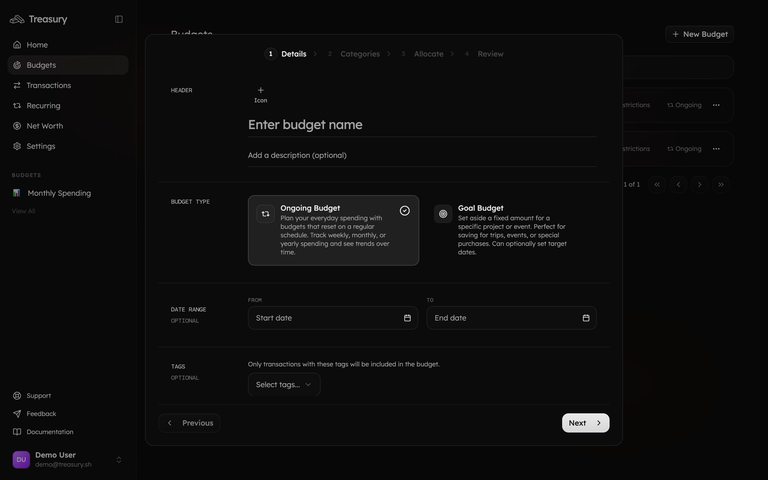Click the second row's Ongoing label
The image size is (768, 480).
pos(684,149)
